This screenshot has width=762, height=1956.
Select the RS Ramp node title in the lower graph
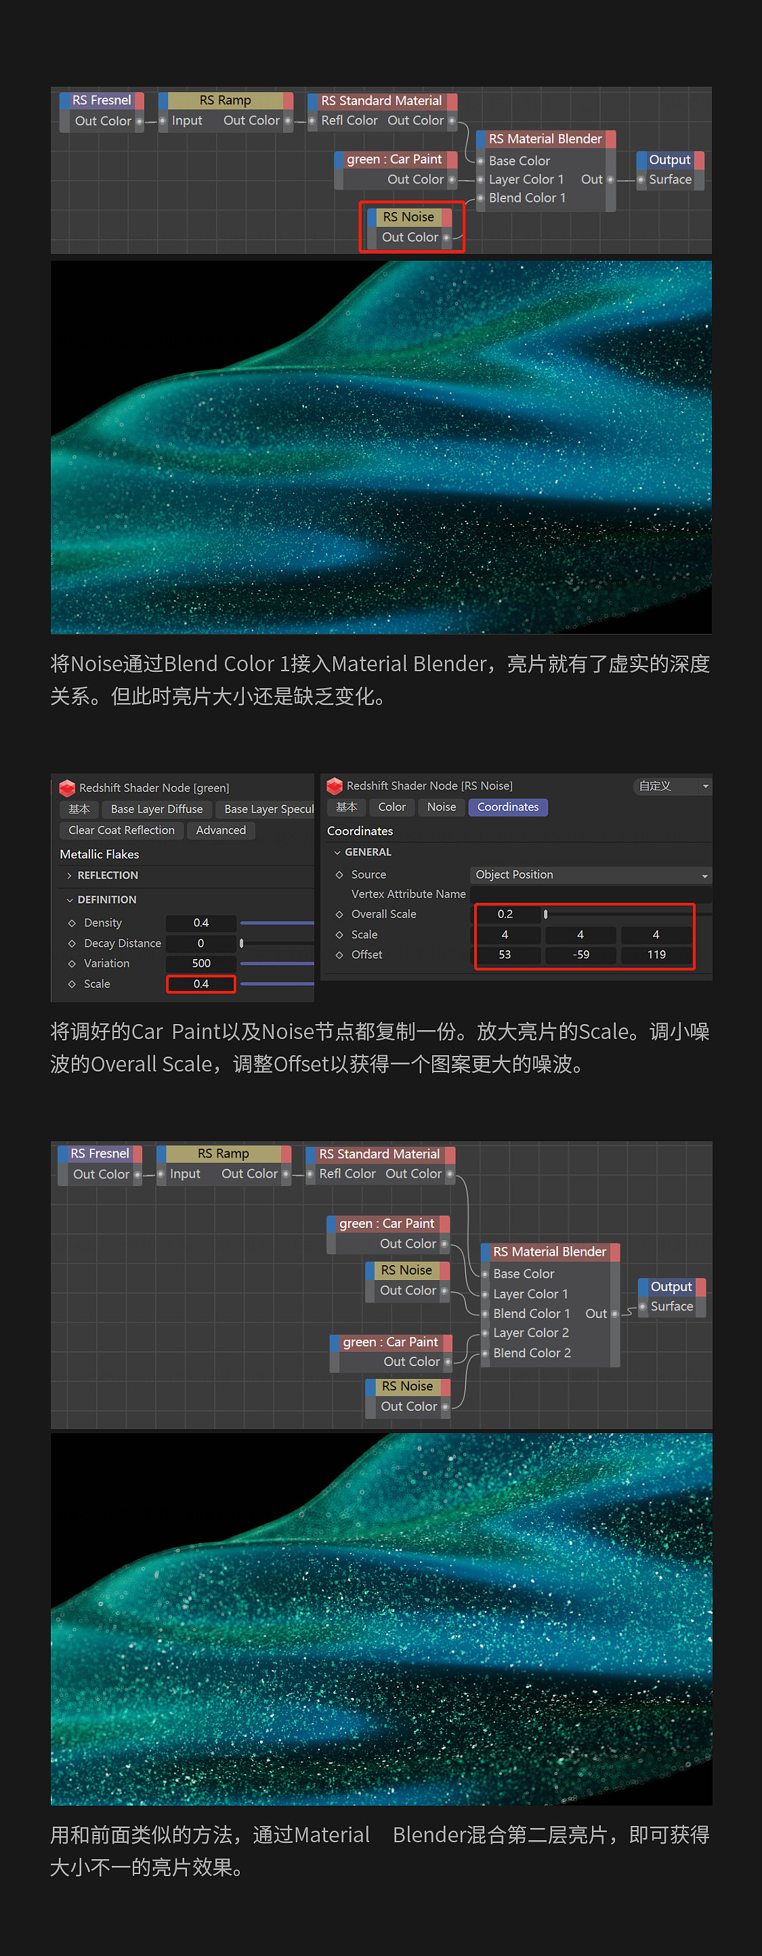tap(224, 1153)
